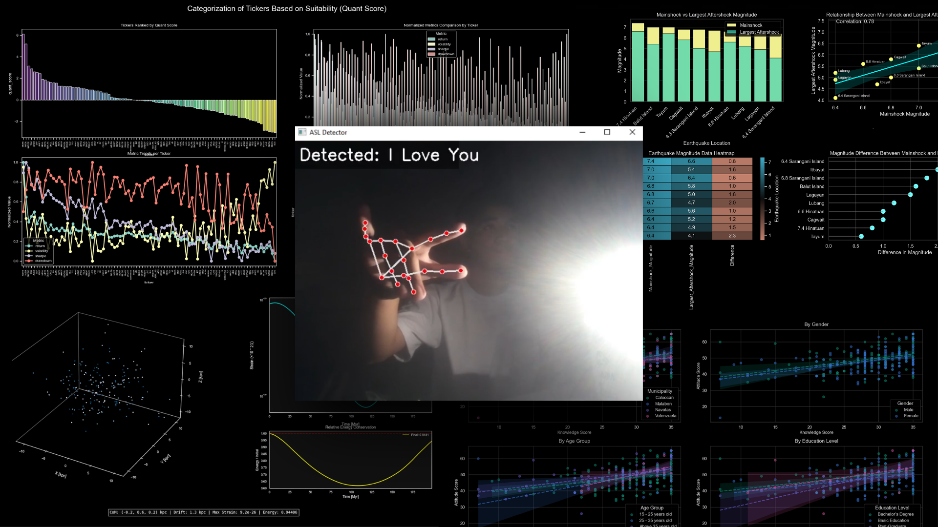The image size is (938, 527).
Task: Select the "By Age Group" chart title
Action: (574, 441)
